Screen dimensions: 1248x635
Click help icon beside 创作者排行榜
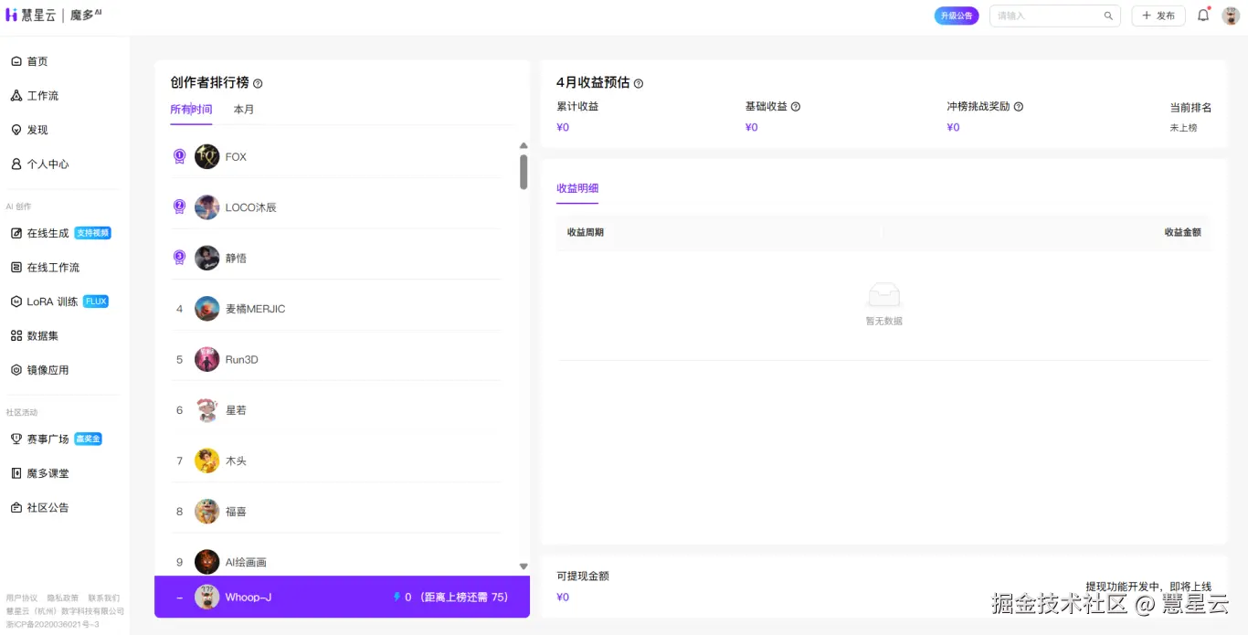(x=258, y=83)
